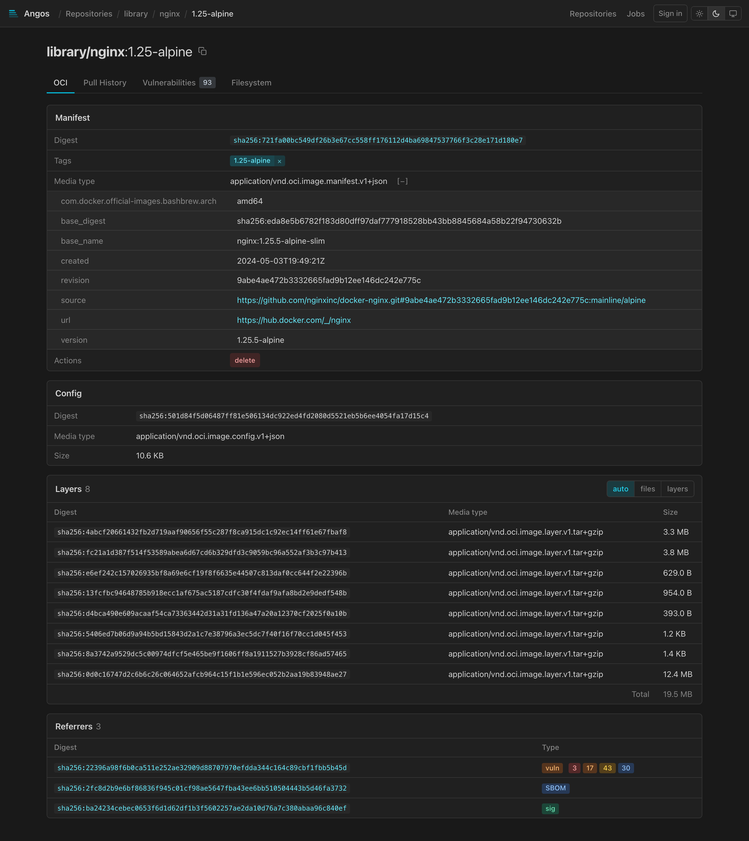Viewport: 749px width, 841px height.
Task: Set layers view mode to auto
Action: point(621,489)
